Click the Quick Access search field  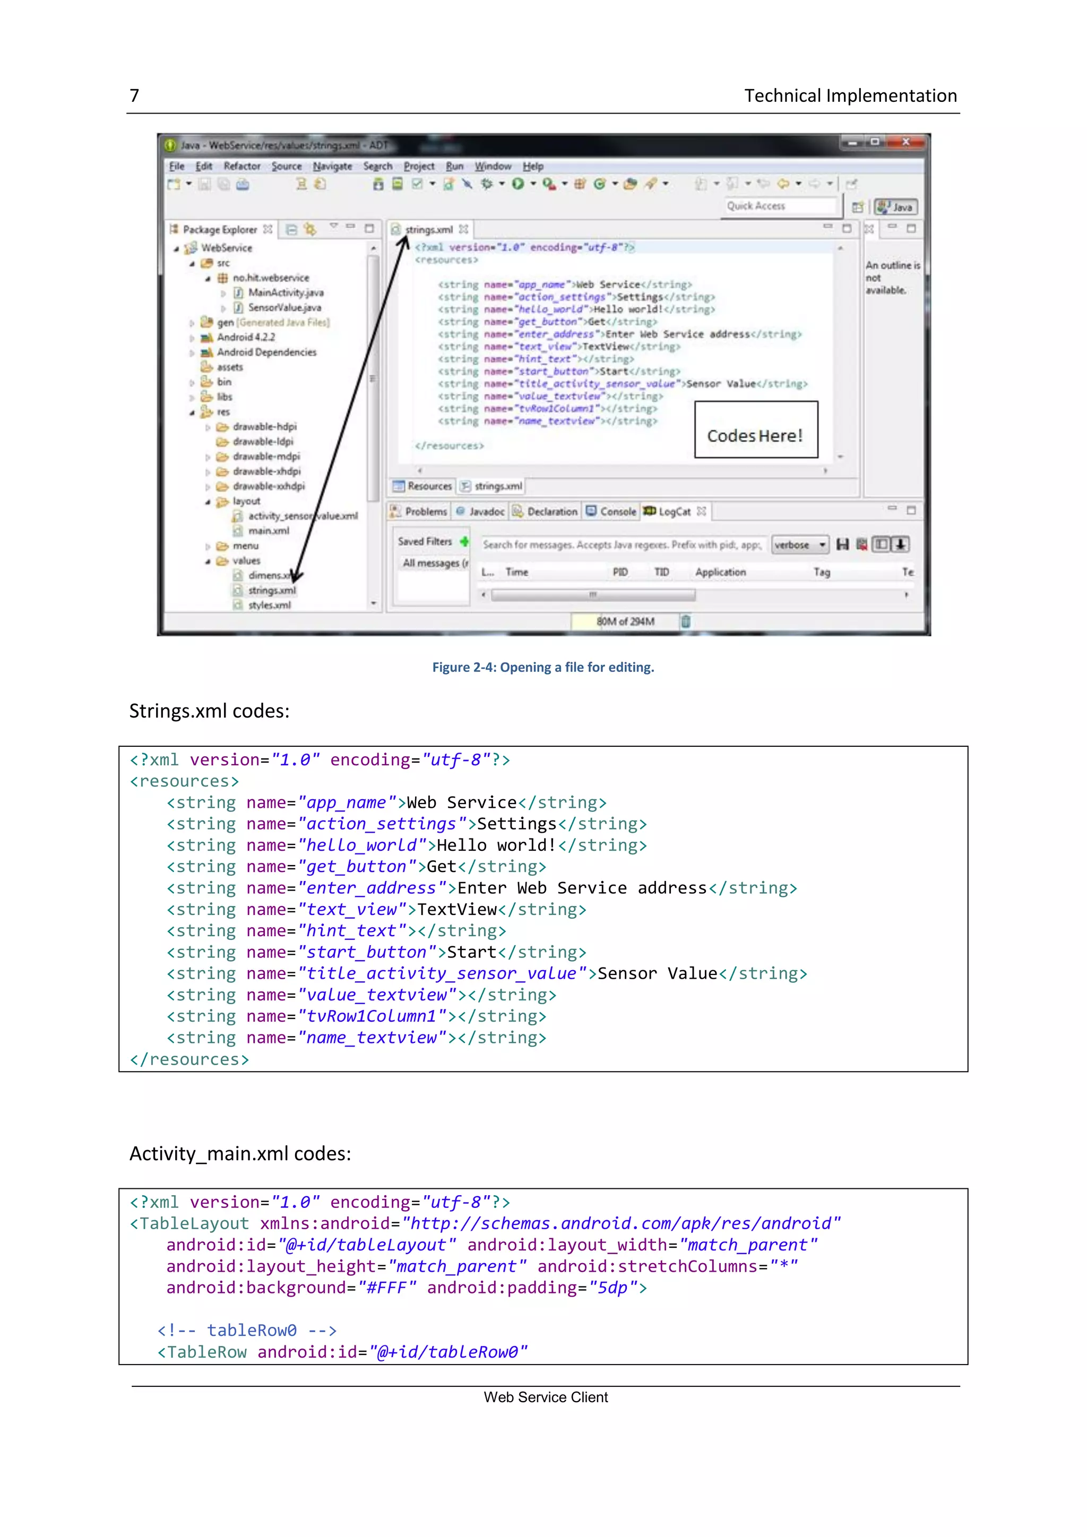pos(780,206)
